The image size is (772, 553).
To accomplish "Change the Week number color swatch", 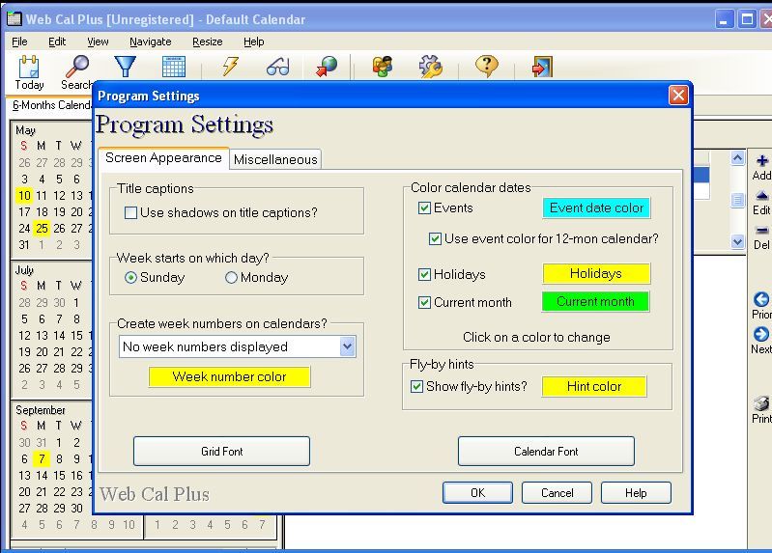I will 229,376.
